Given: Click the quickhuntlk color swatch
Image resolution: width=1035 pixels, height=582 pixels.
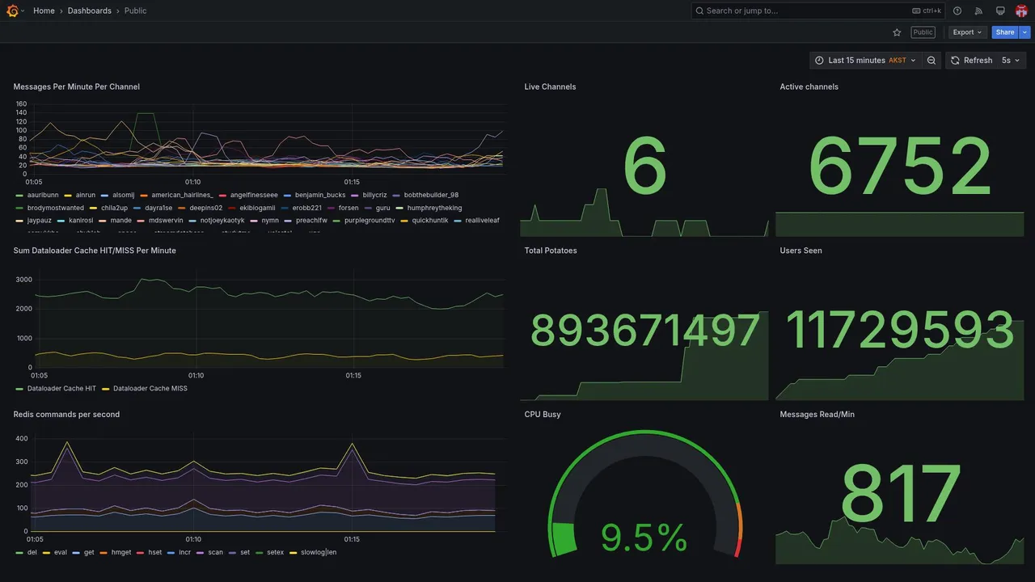Looking at the screenshot, I should tap(404, 221).
